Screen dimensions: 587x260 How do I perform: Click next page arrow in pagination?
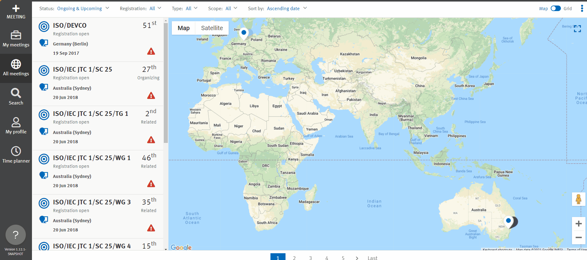pyautogui.click(x=357, y=258)
